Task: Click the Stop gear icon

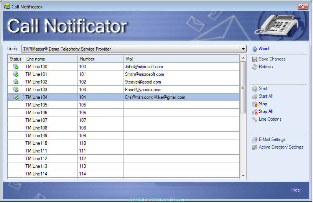Action: (x=255, y=104)
